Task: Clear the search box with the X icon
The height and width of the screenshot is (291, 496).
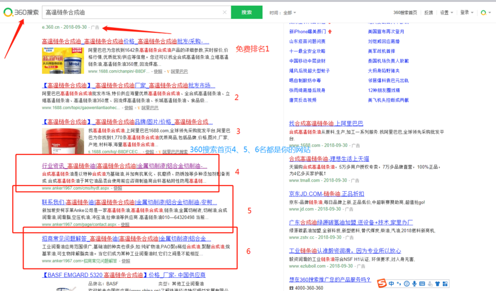Action: pos(224,12)
